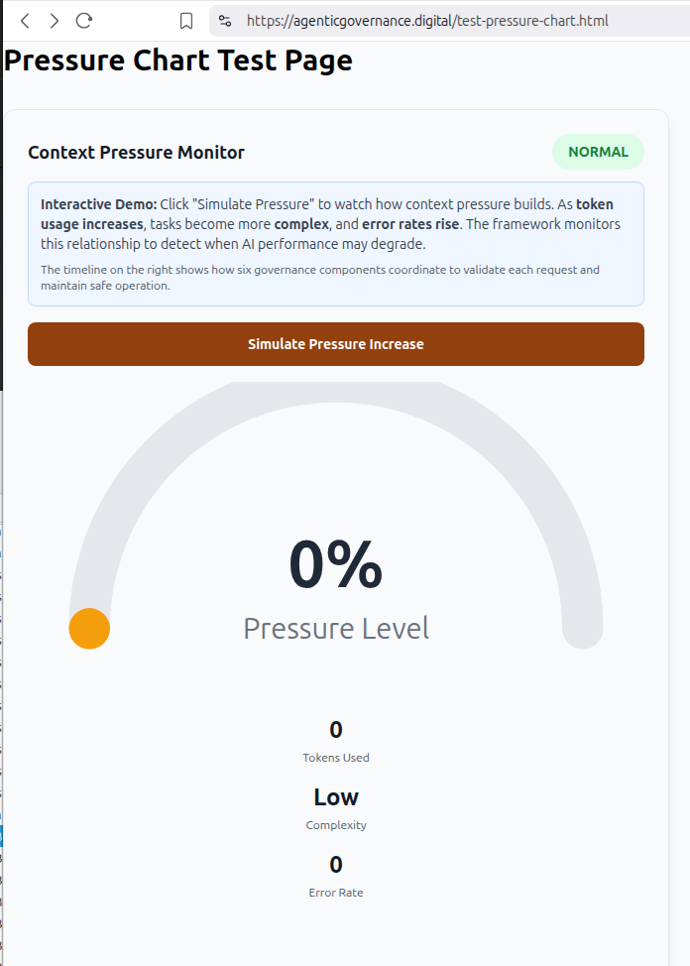Click the zero above Tokens Used
Screen dimensions: 690x966
coord(336,730)
